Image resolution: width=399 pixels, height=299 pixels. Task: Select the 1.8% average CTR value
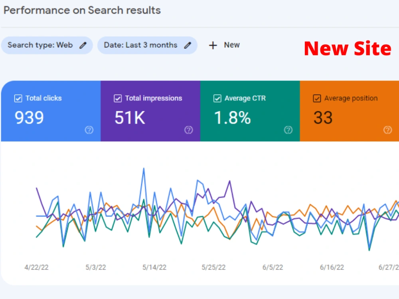point(232,118)
